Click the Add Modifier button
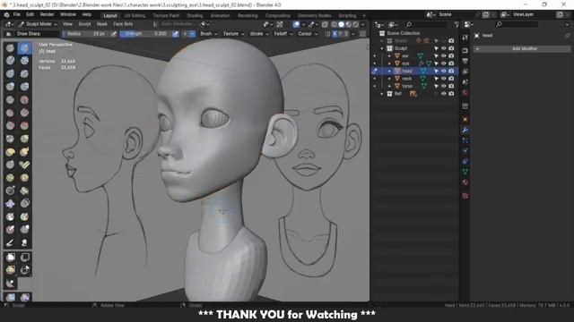The image size is (574, 322). 522,48
